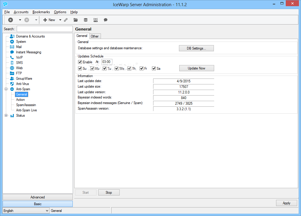Image resolution: width=301 pixels, height=216 pixels.
Task: Open the New dropdown arrow
Action: click(x=60, y=20)
